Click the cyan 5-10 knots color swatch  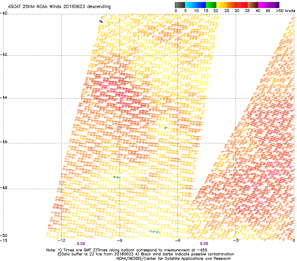click(x=190, y=5)
